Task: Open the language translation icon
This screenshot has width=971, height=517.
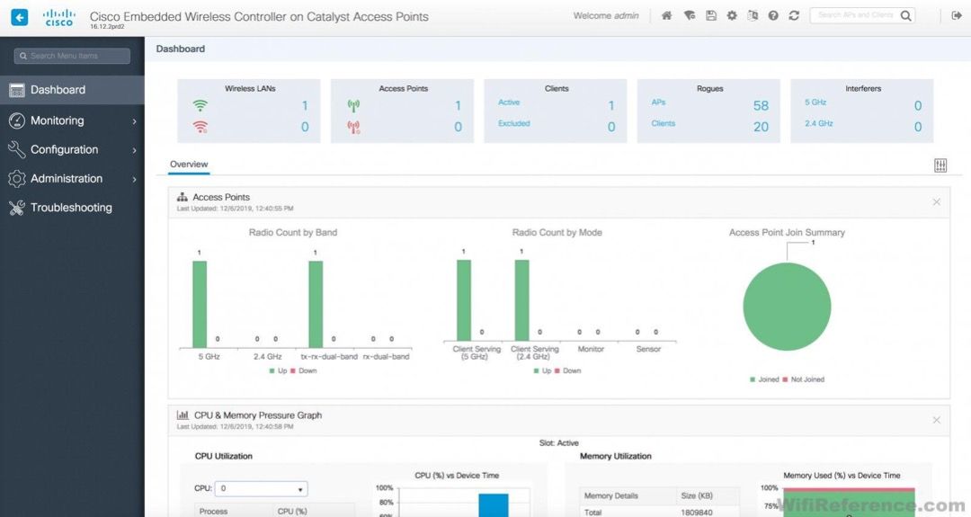Action: click(753, 16)
